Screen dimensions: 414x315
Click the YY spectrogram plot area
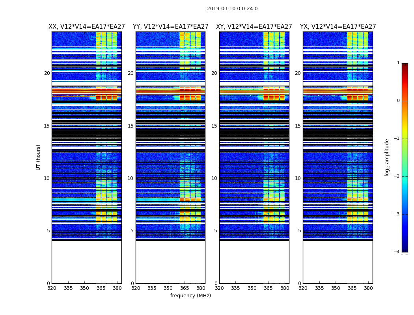click(170, 157)
